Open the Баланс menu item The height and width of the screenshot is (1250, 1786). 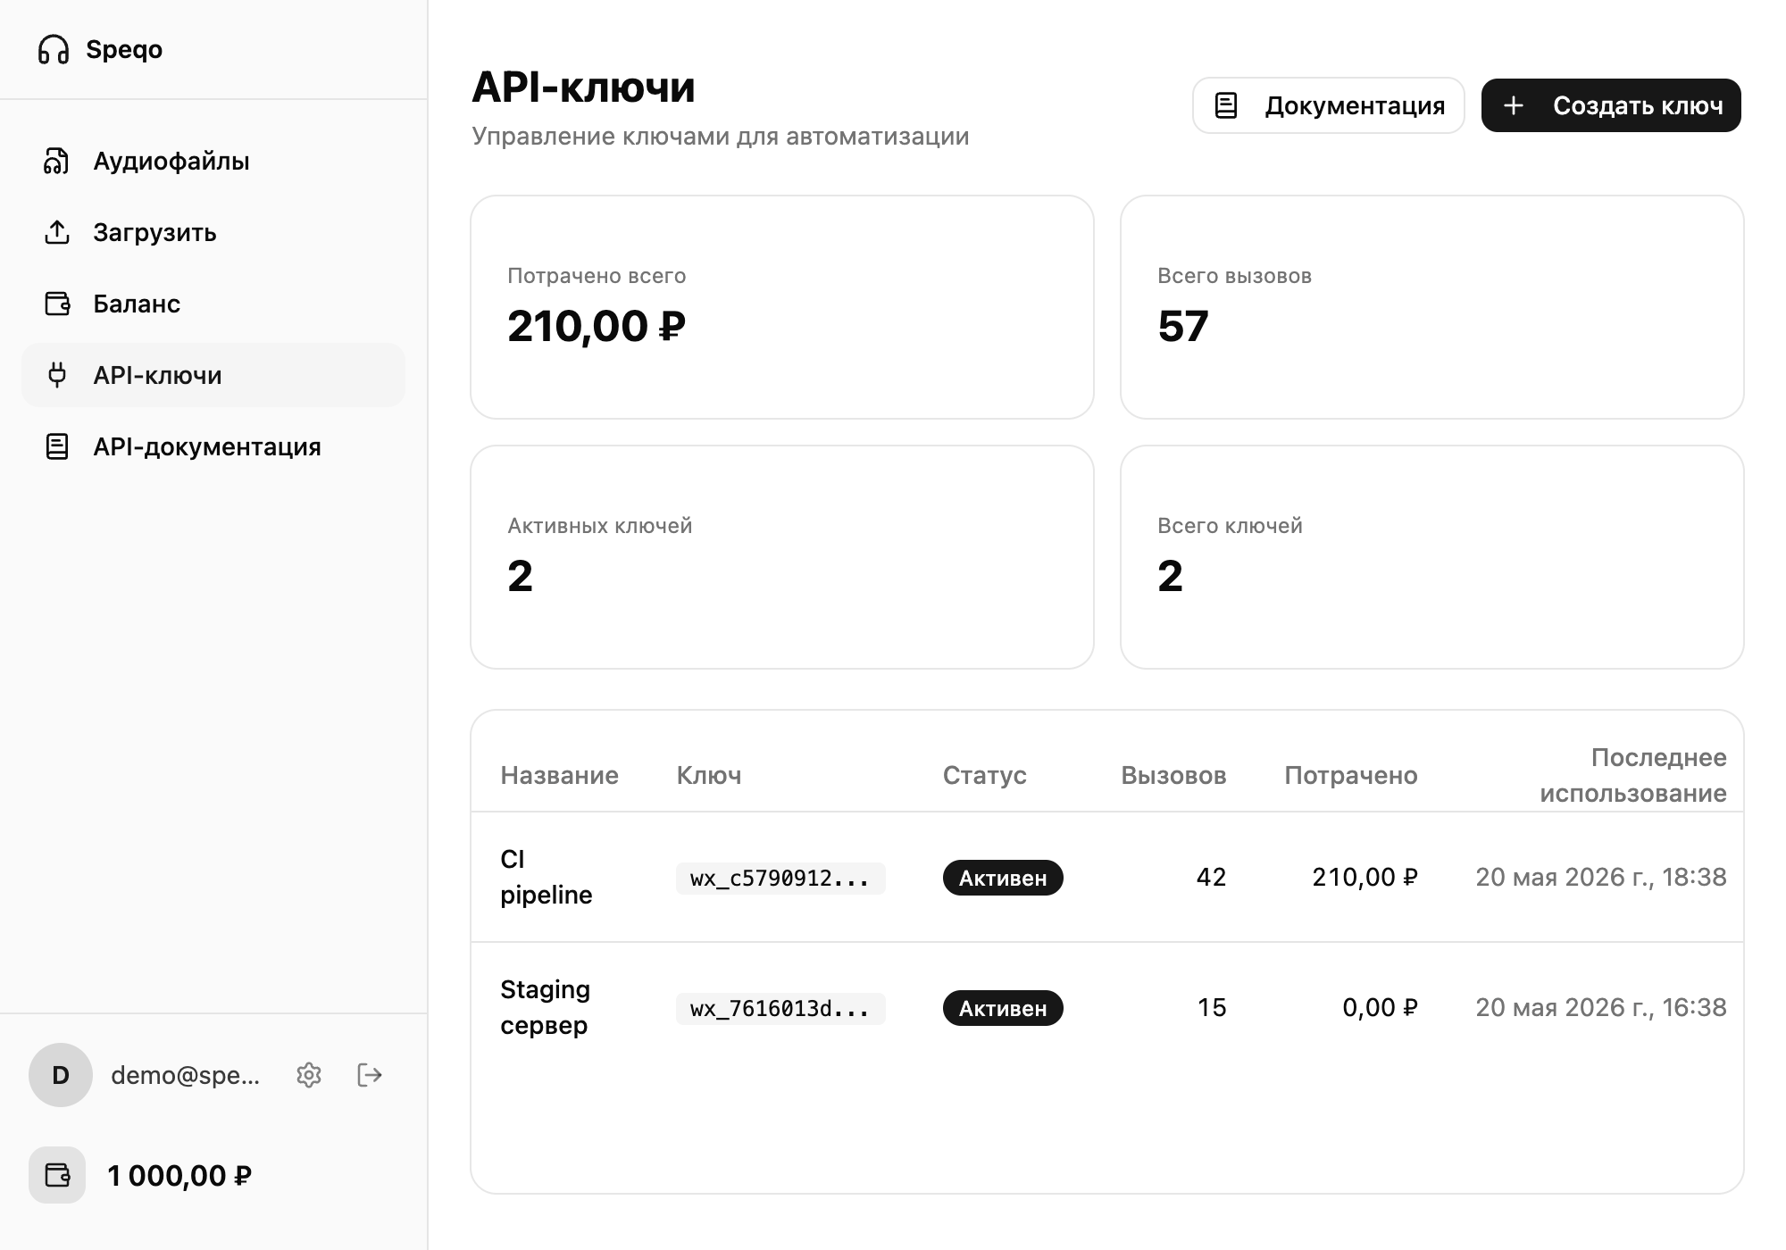tap(213, 304)
